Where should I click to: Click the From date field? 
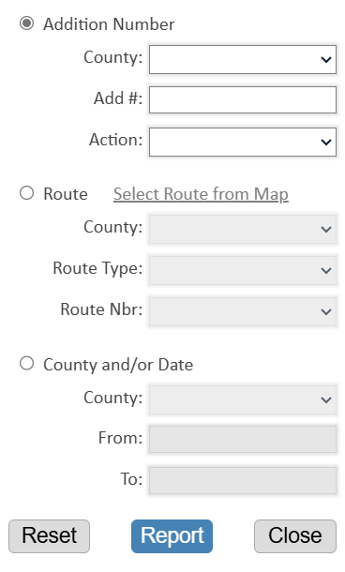243,439
